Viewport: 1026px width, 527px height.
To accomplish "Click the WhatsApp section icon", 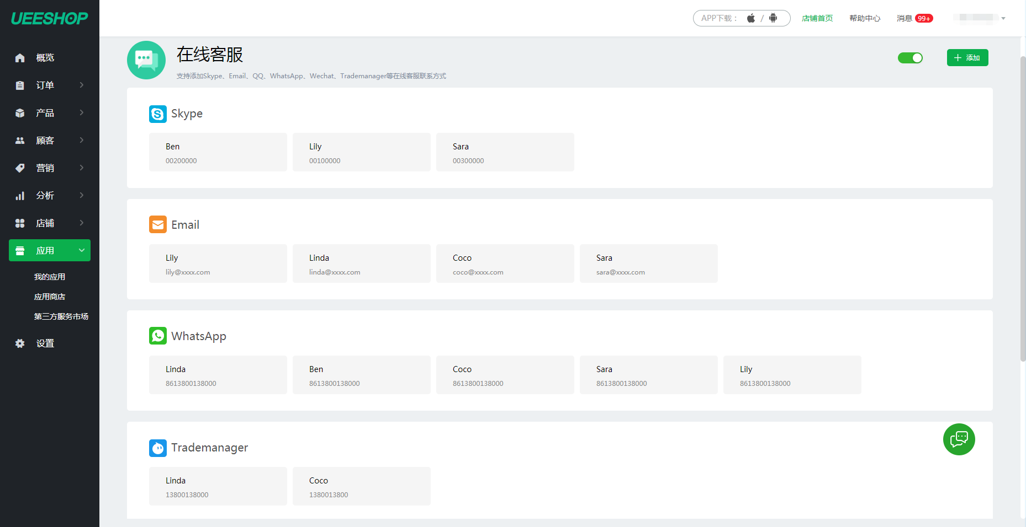I will coord(158,336).
